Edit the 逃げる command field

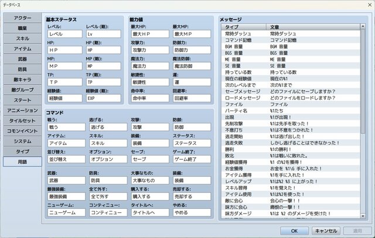click(x=108, y=127)
